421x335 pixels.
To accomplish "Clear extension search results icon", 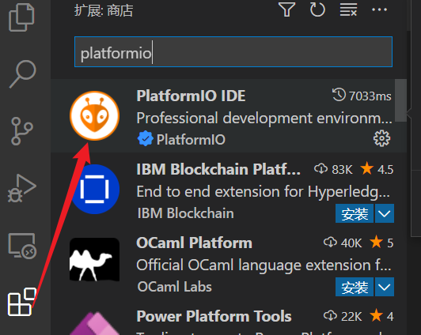I will (x=348, y=9).
